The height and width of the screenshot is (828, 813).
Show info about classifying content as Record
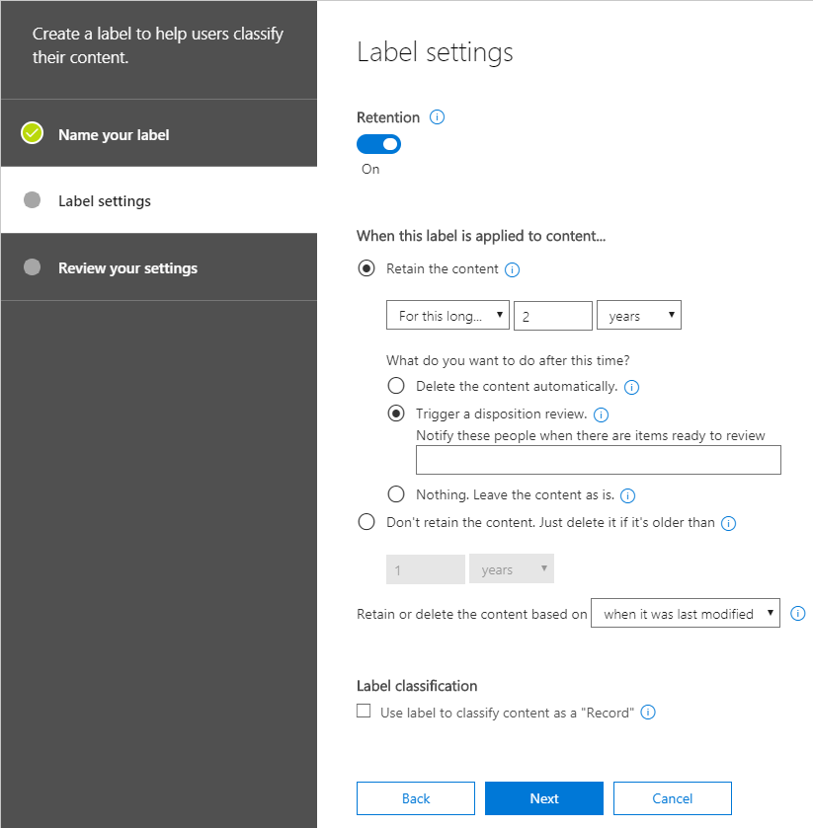pyautogui.click(x=648, y=712)
